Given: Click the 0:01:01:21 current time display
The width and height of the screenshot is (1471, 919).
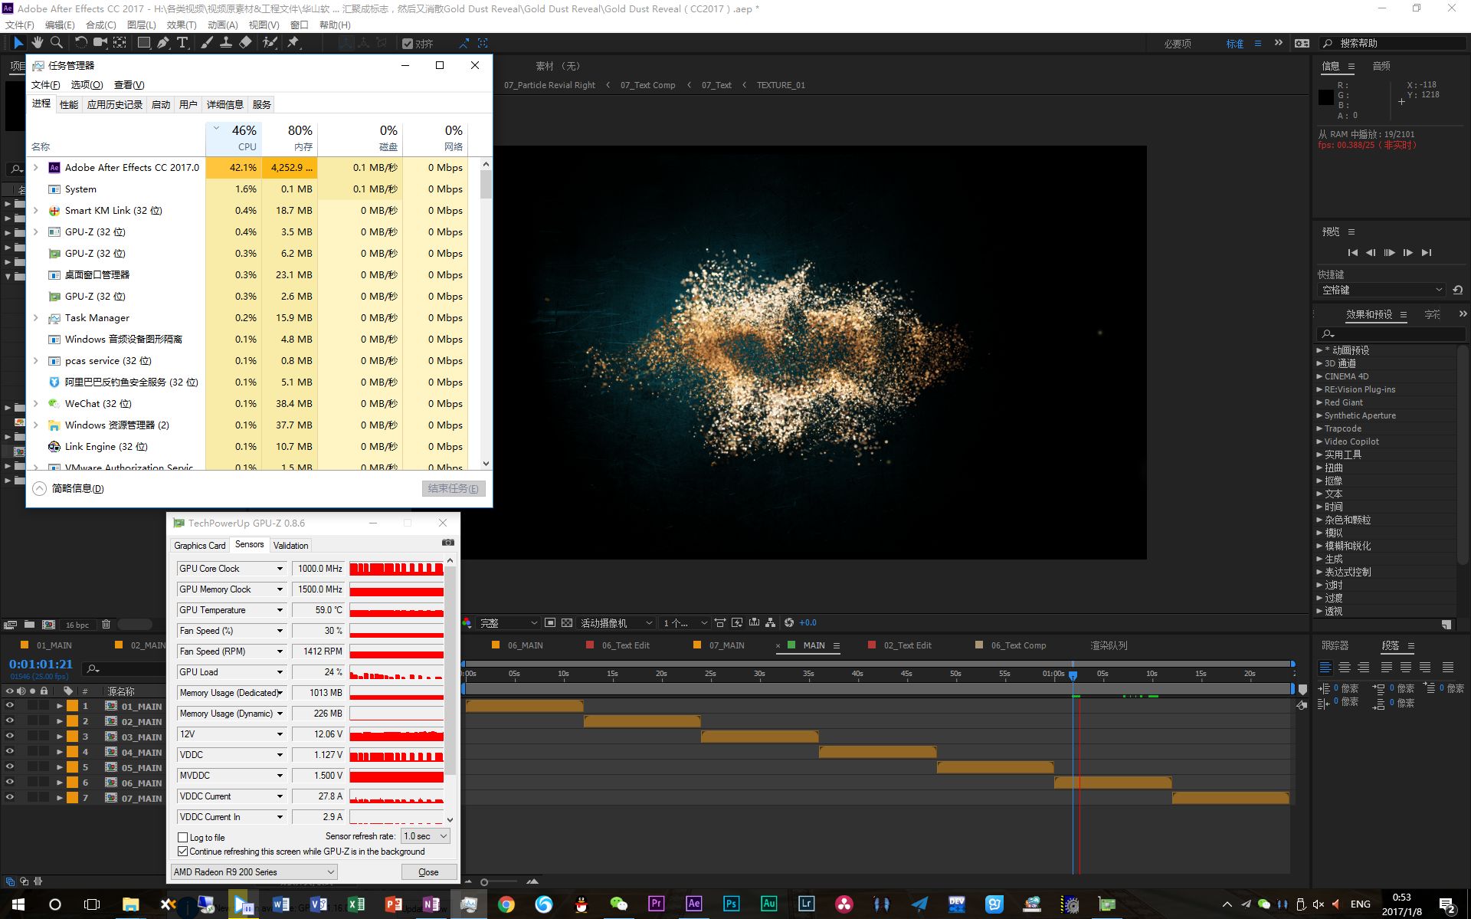Looking at the screenshot, I should tap(41, 664).
